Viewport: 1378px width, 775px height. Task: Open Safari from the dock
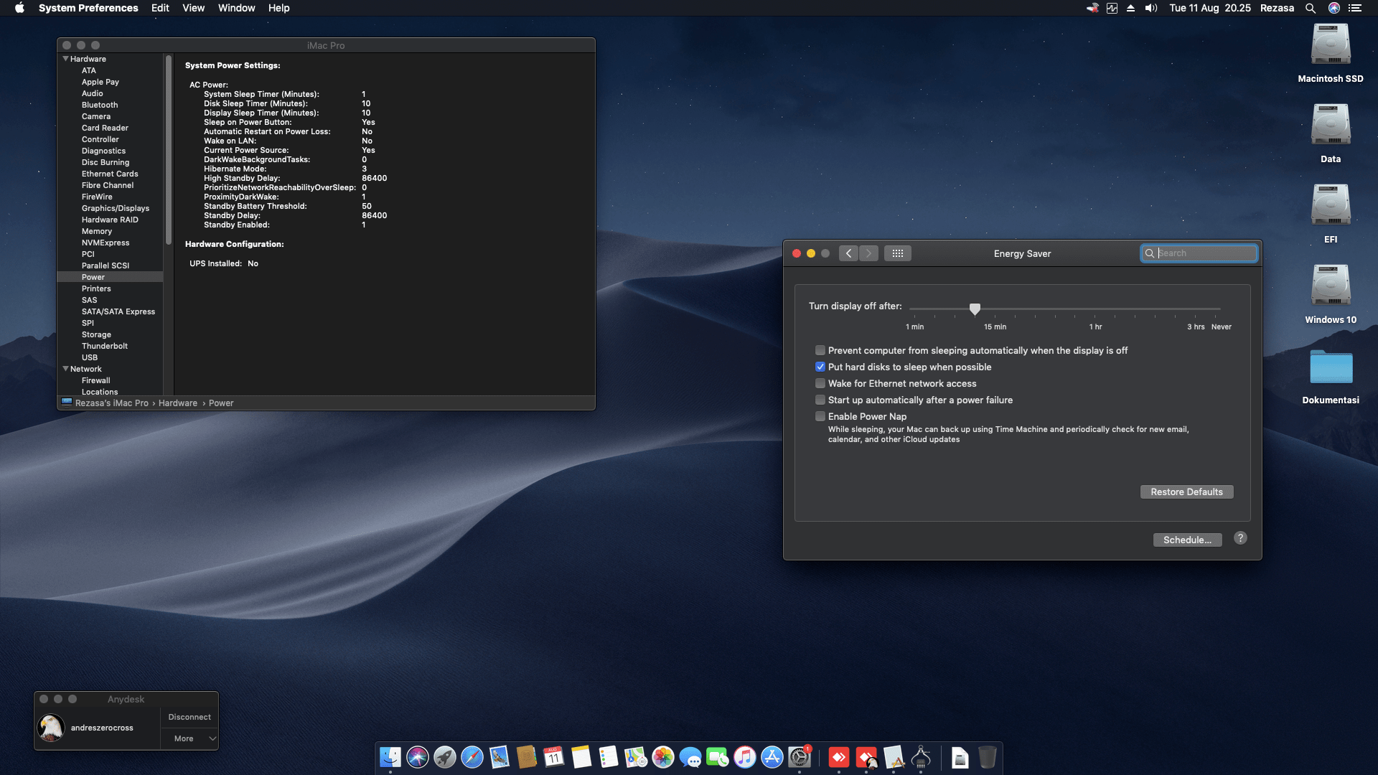pyautogui.click(x=472, y=757)
